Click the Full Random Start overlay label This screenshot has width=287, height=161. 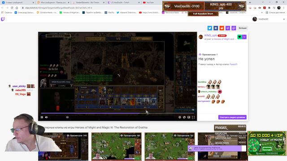(203, 14)
